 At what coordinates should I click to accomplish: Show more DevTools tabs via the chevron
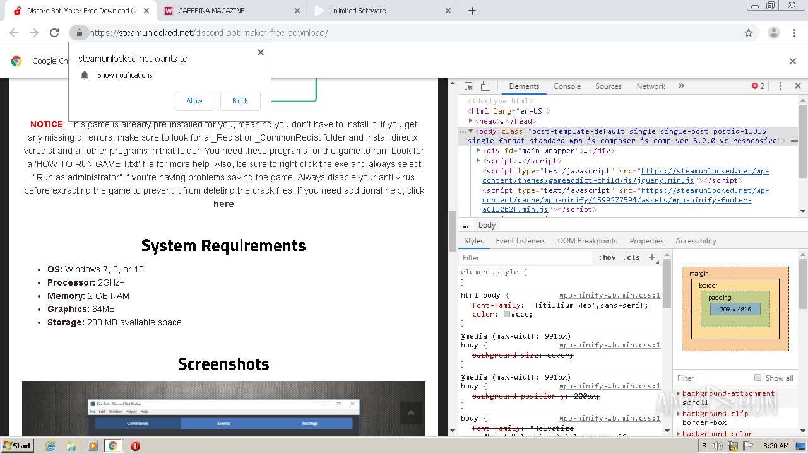pos(681,86)
